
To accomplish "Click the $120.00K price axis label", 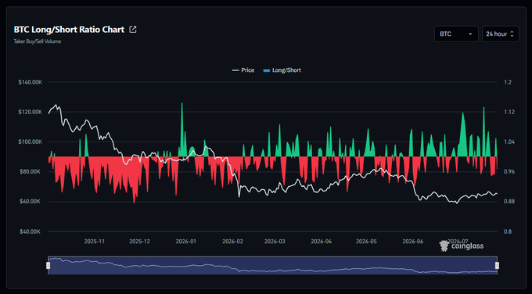I will 31,112.
